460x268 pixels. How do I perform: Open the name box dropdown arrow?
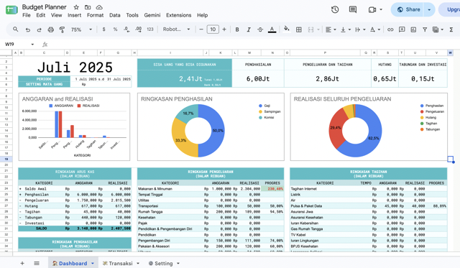click(x=32, y=45)
